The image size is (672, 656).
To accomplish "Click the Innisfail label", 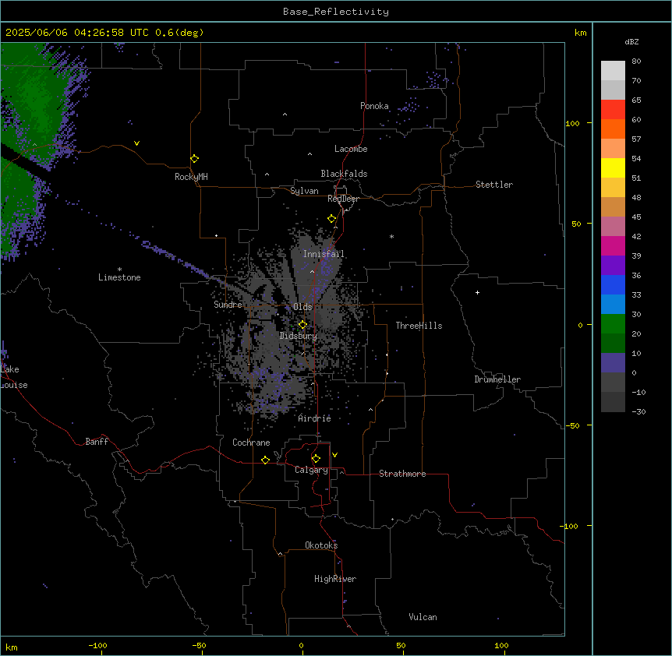I will click(x=324, y=254).
